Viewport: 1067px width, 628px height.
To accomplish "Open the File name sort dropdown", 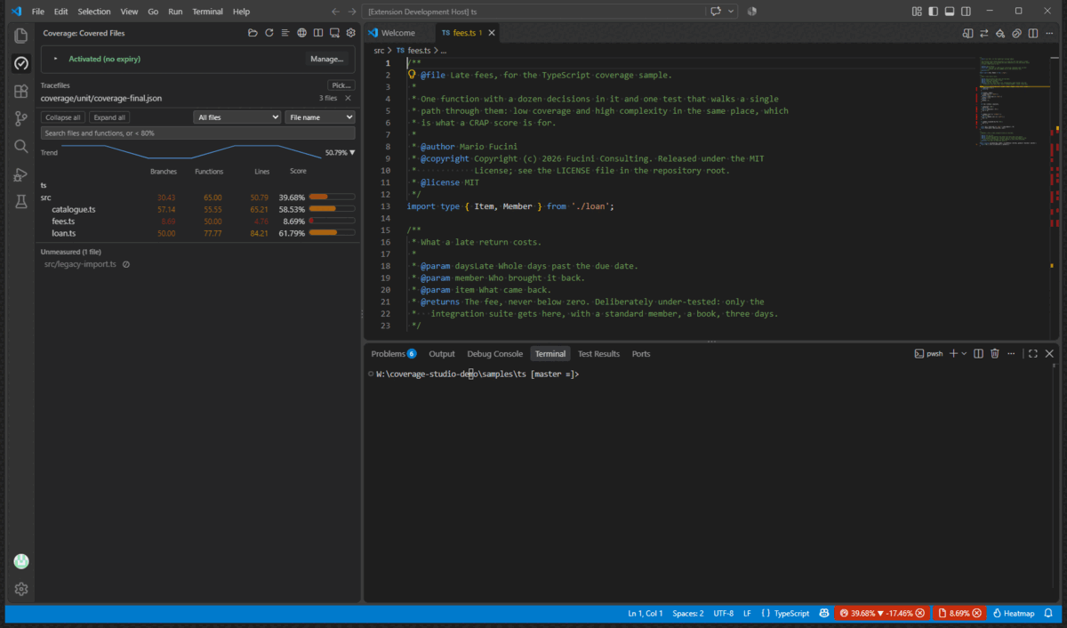I will [x=320, y=117].
